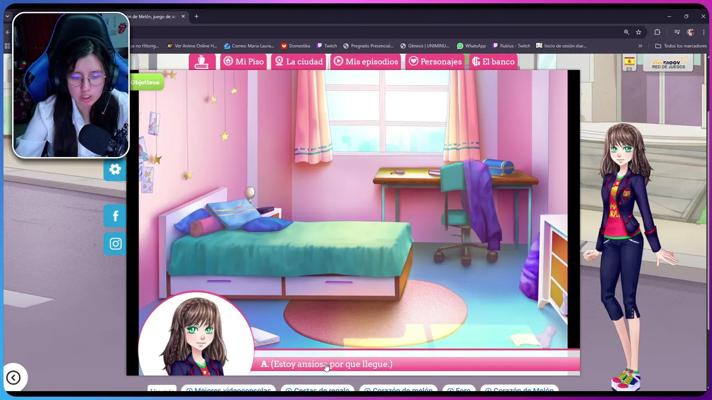The width and height of the screenshot is (712, 400).
Task: Open the Facebook page icon
Action: pos(115,216)
